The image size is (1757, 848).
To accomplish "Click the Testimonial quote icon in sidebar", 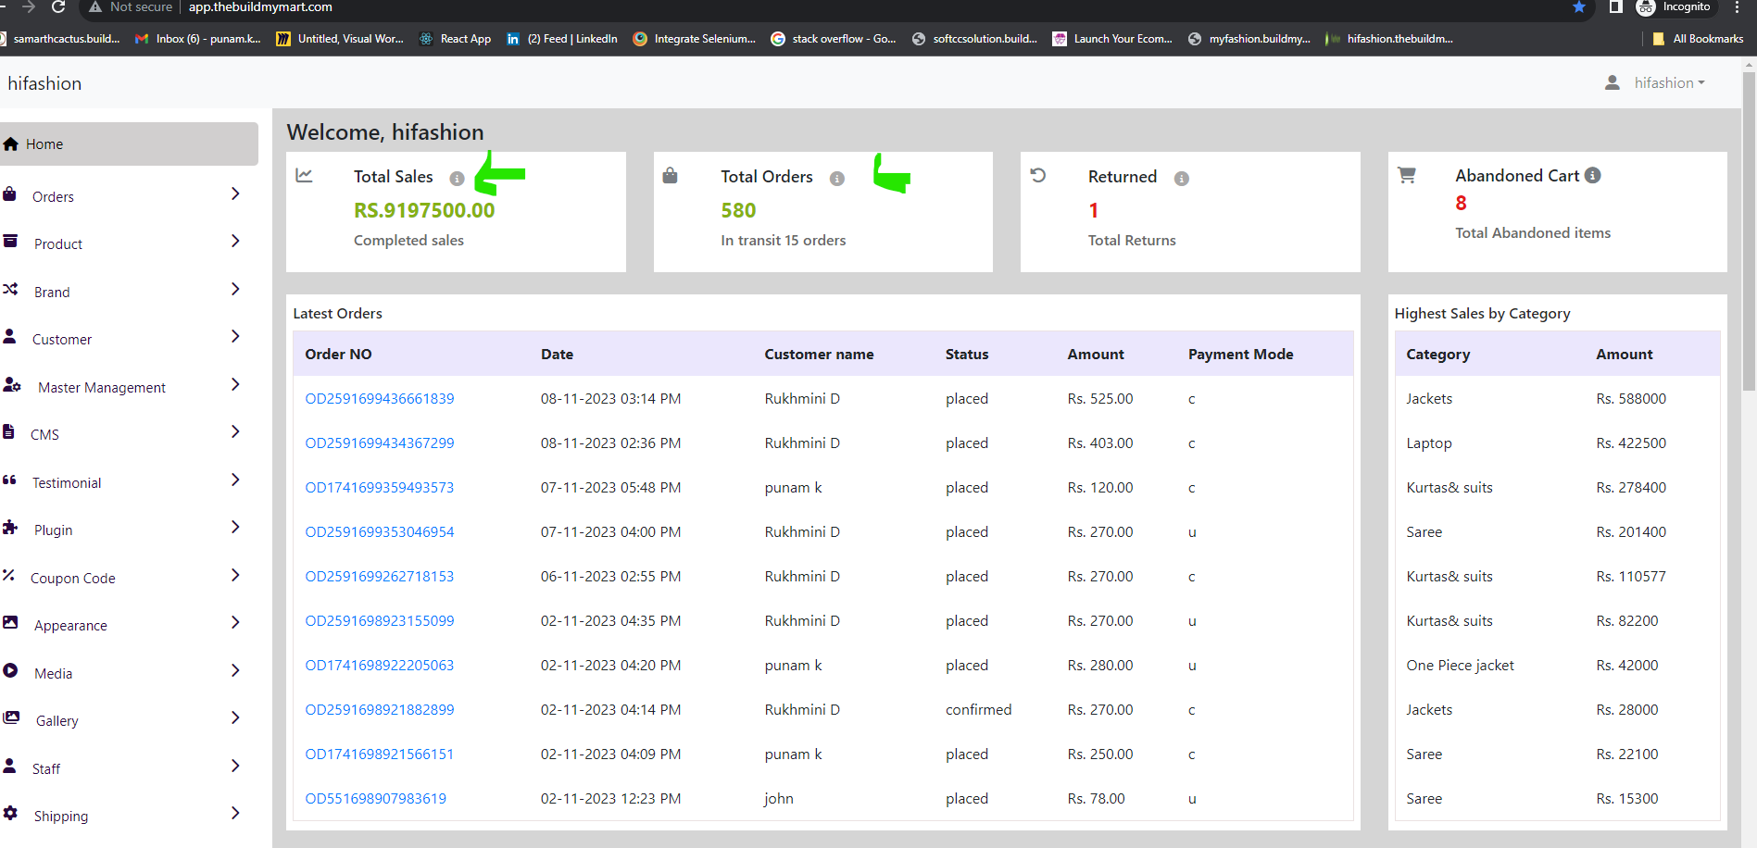I will point(9,480).
